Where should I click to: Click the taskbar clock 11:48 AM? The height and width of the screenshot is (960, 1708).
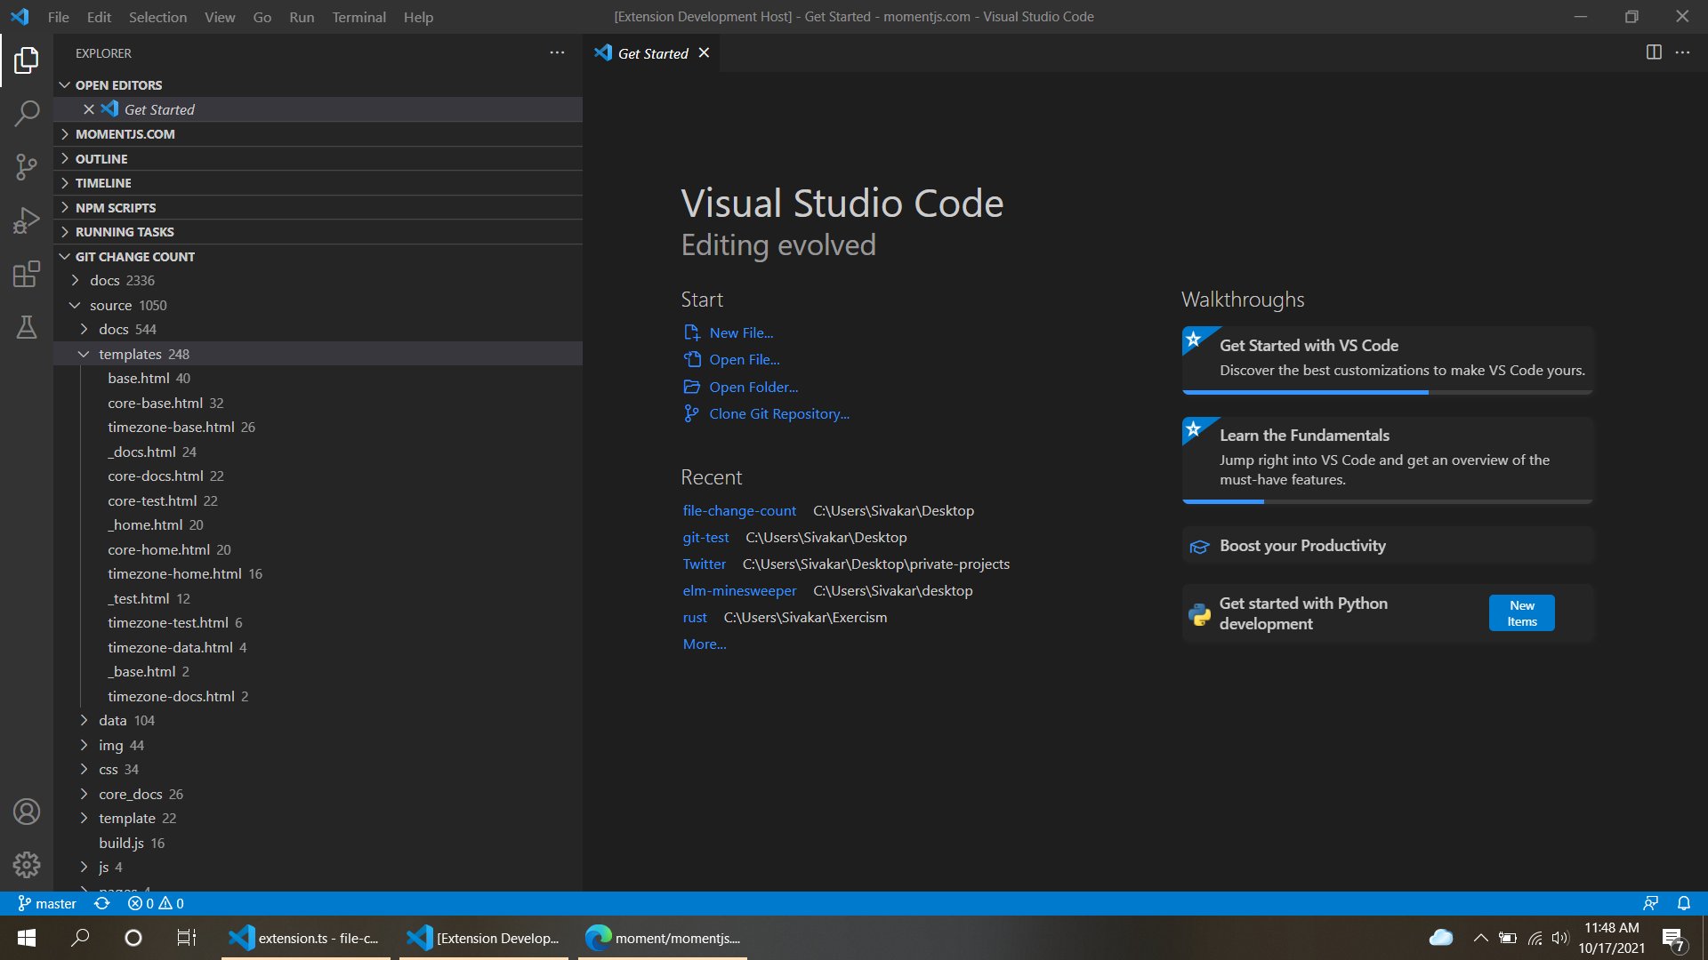coord(1611,938)
